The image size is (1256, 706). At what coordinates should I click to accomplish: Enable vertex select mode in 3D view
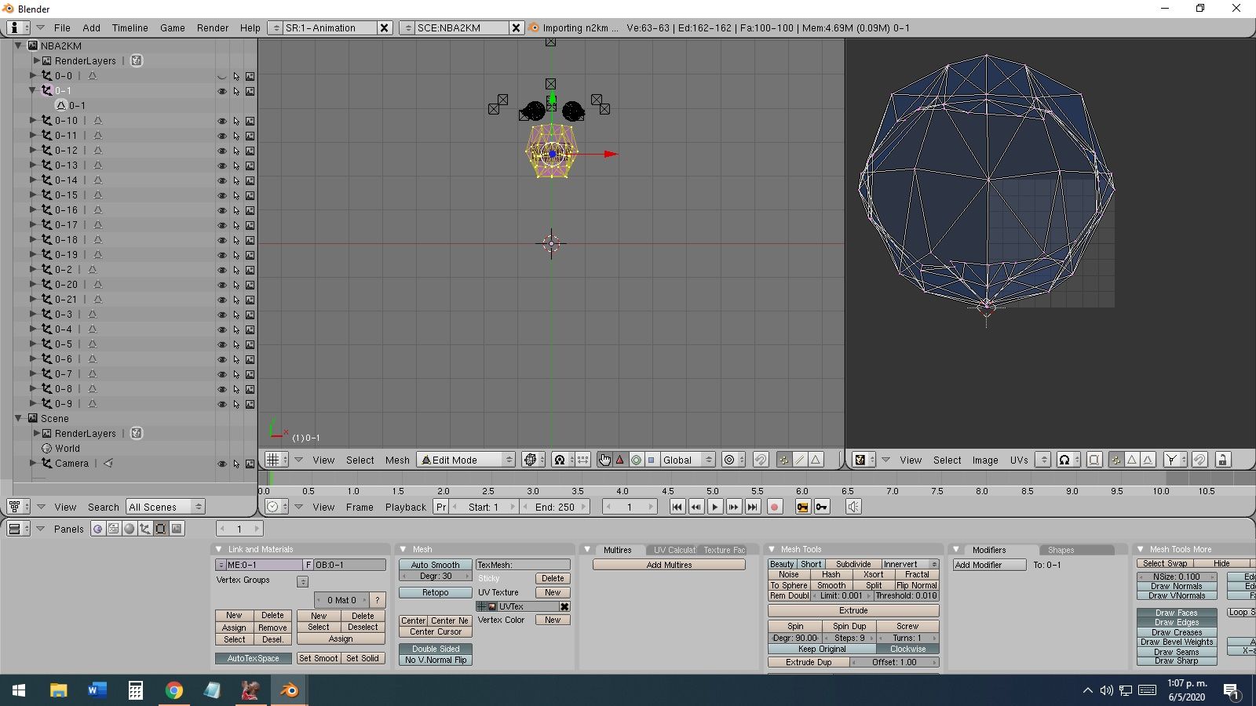click(783, 460)
